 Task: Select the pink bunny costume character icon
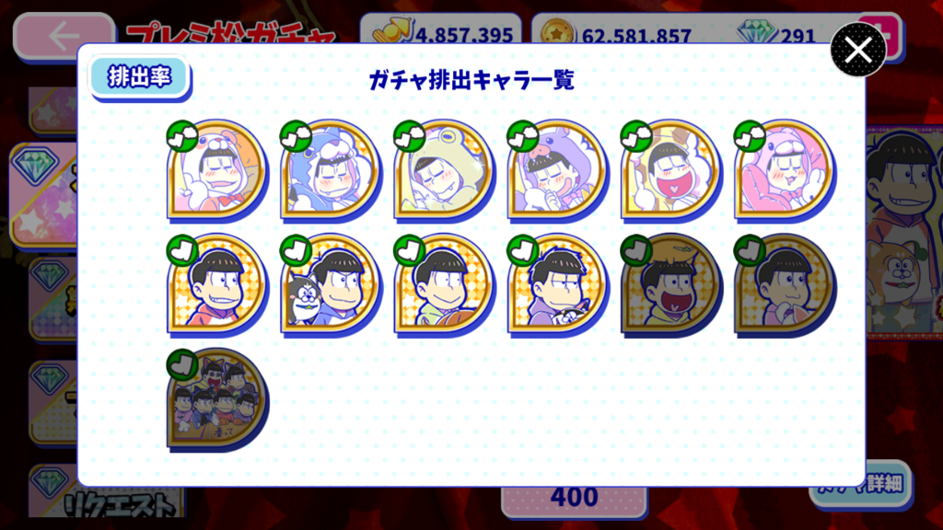coord(786,171)
